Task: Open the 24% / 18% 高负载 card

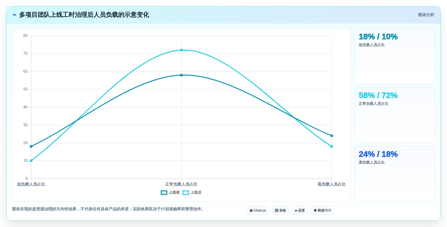Action: point(395,174)
